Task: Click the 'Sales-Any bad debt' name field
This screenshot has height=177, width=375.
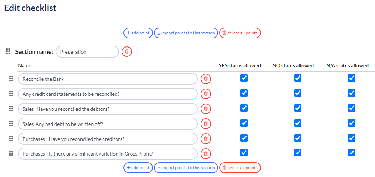Action: point(108,124)
